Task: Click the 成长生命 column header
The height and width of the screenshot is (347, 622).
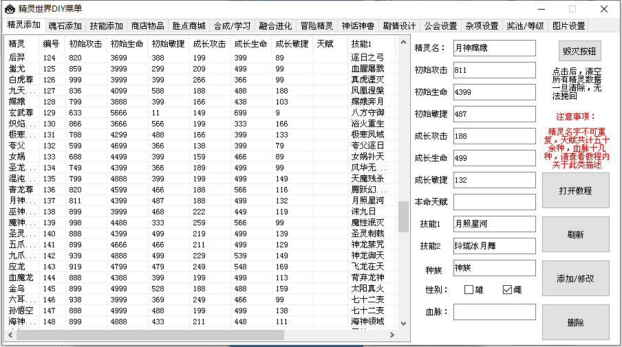Action: (x=250, y=44)
